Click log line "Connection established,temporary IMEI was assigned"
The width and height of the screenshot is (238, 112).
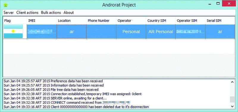(x=73, y=94)
